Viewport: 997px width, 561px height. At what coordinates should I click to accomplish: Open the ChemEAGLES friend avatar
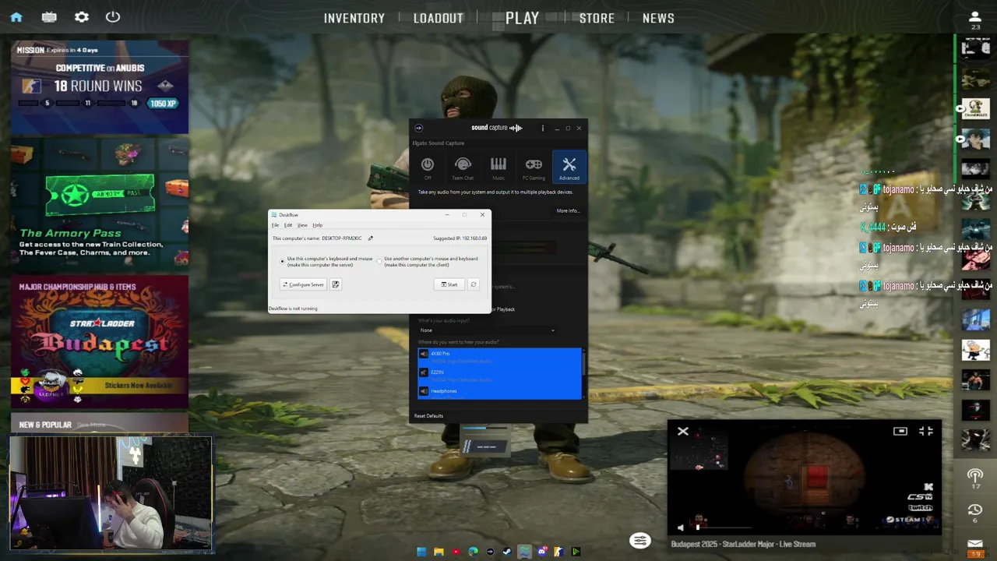tap(975, 109)
